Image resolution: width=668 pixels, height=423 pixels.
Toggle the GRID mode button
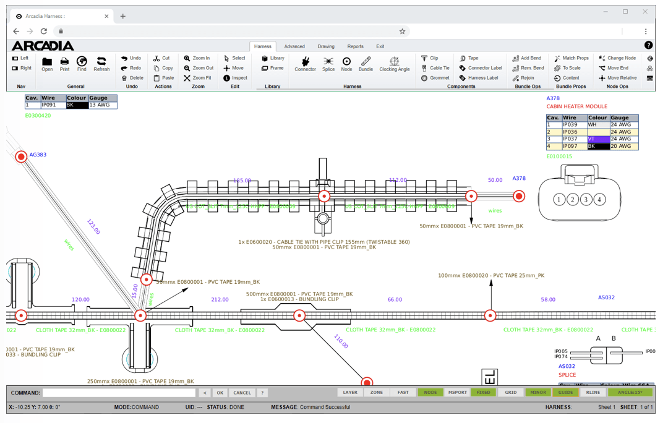[x=510, y=393]
